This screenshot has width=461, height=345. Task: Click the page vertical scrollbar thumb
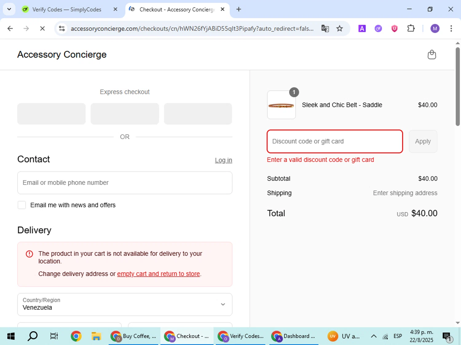tap(458, 86)
